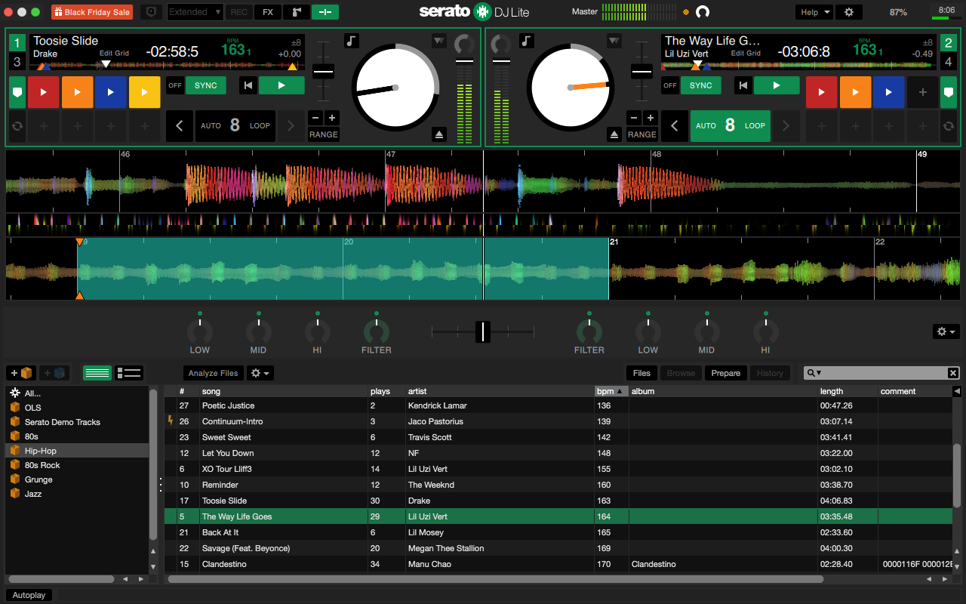This screenshot has width=966, height=604.
Task: Switch library to album art list view
Action: coord(129,373)
